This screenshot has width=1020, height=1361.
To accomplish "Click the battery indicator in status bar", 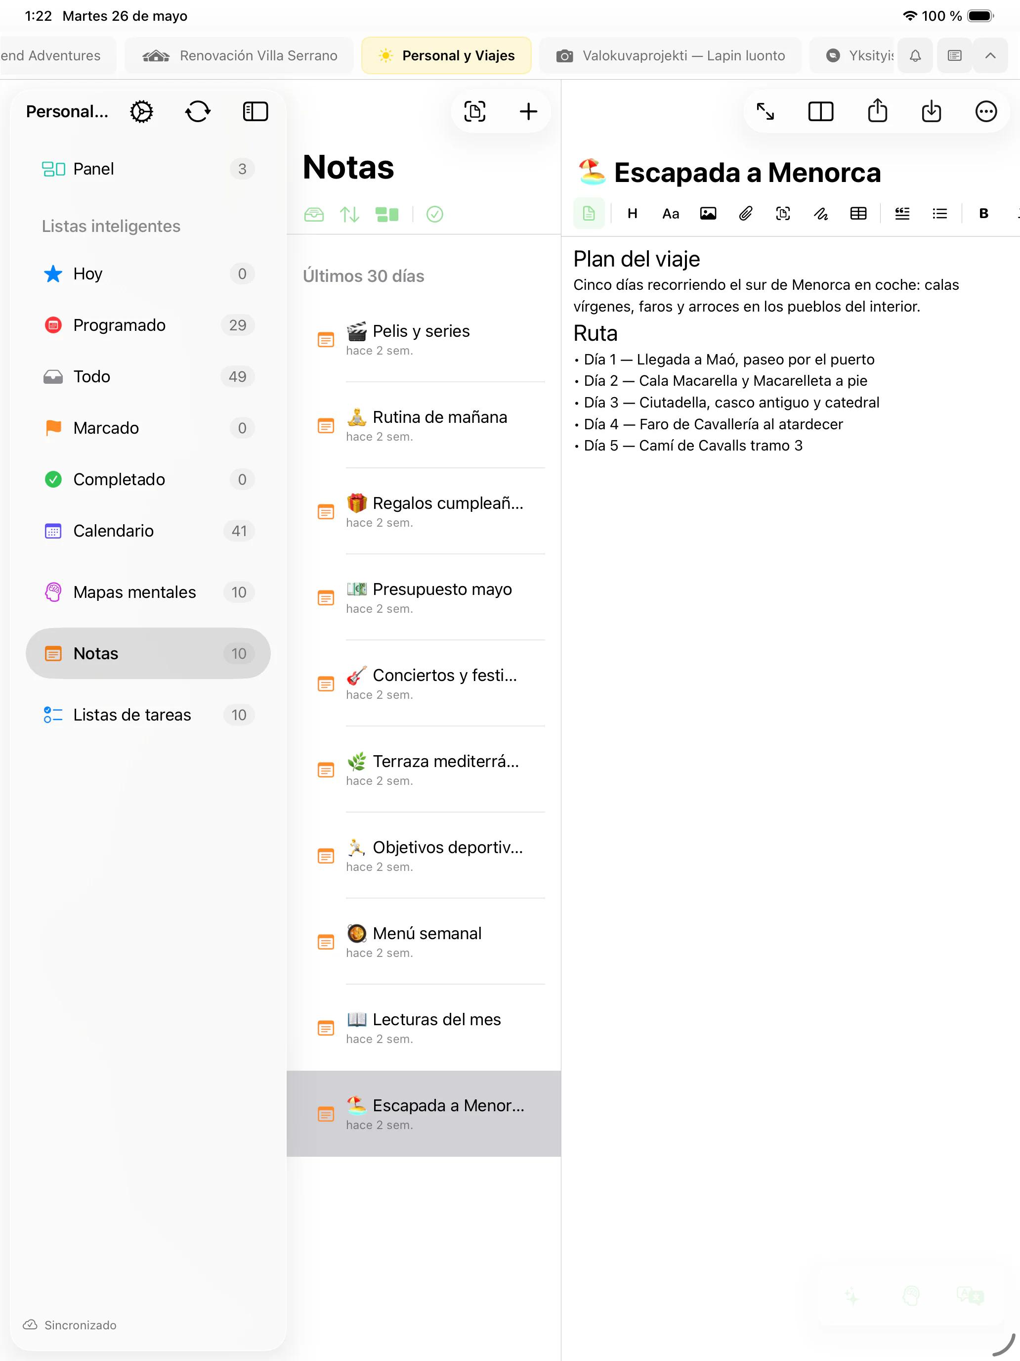I will point(980,16).
